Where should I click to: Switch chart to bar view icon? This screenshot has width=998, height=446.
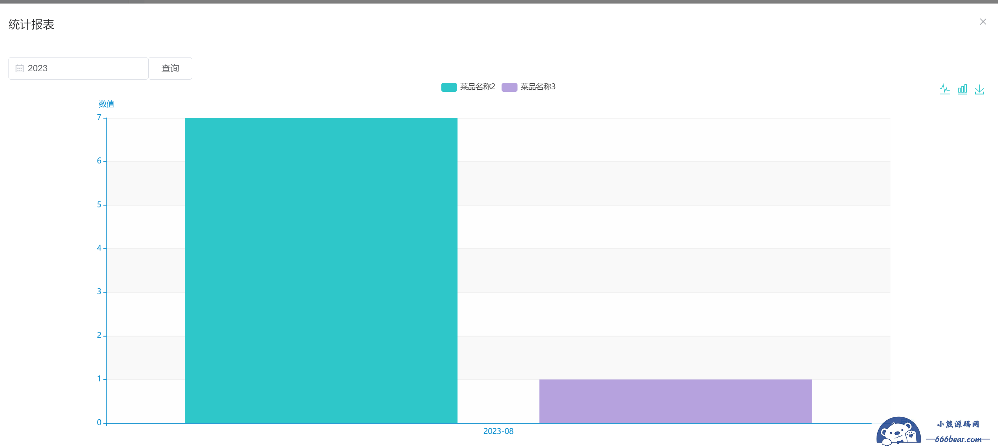point(962,89)
